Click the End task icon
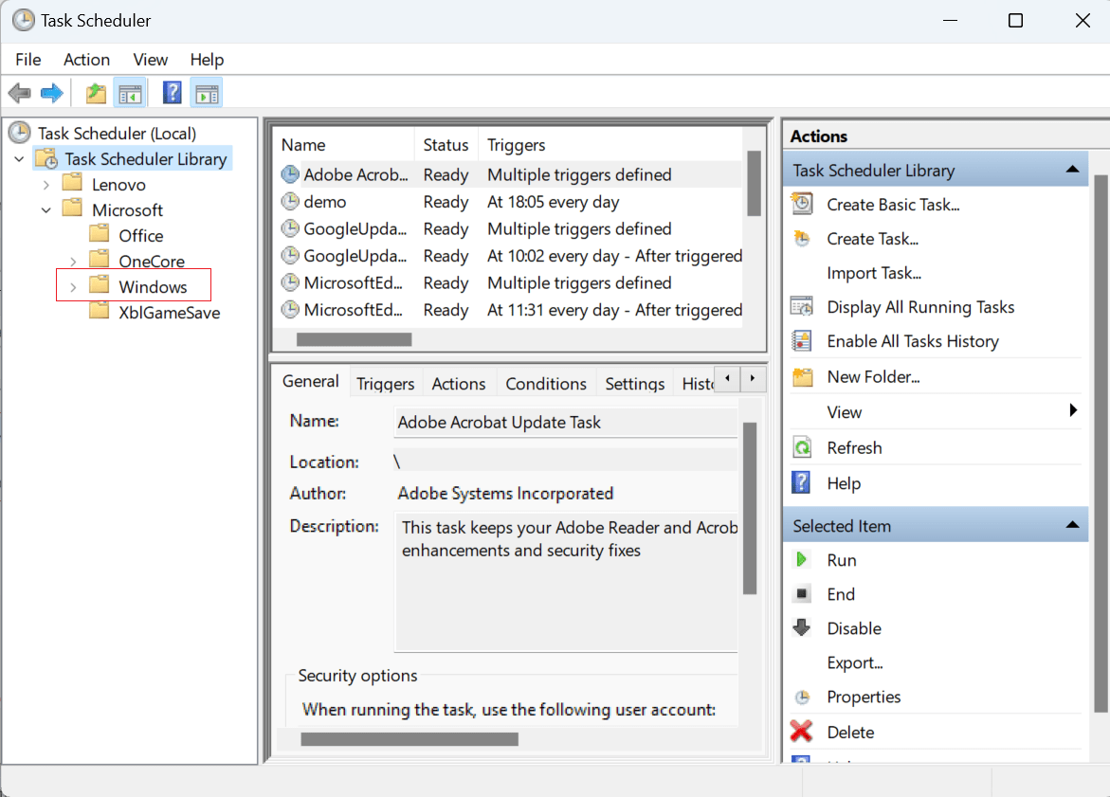 pyautogui.click(x=801, y=593)
